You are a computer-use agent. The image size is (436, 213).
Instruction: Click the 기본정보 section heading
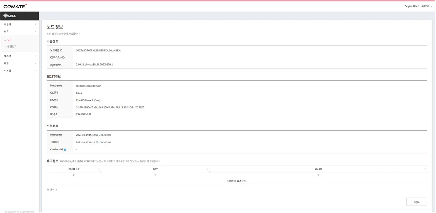pyautogui.click(x=53, y=41)
